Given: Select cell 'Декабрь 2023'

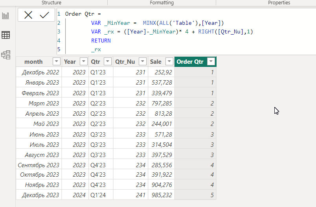Looking at the screenshot, I should point(39,195).
